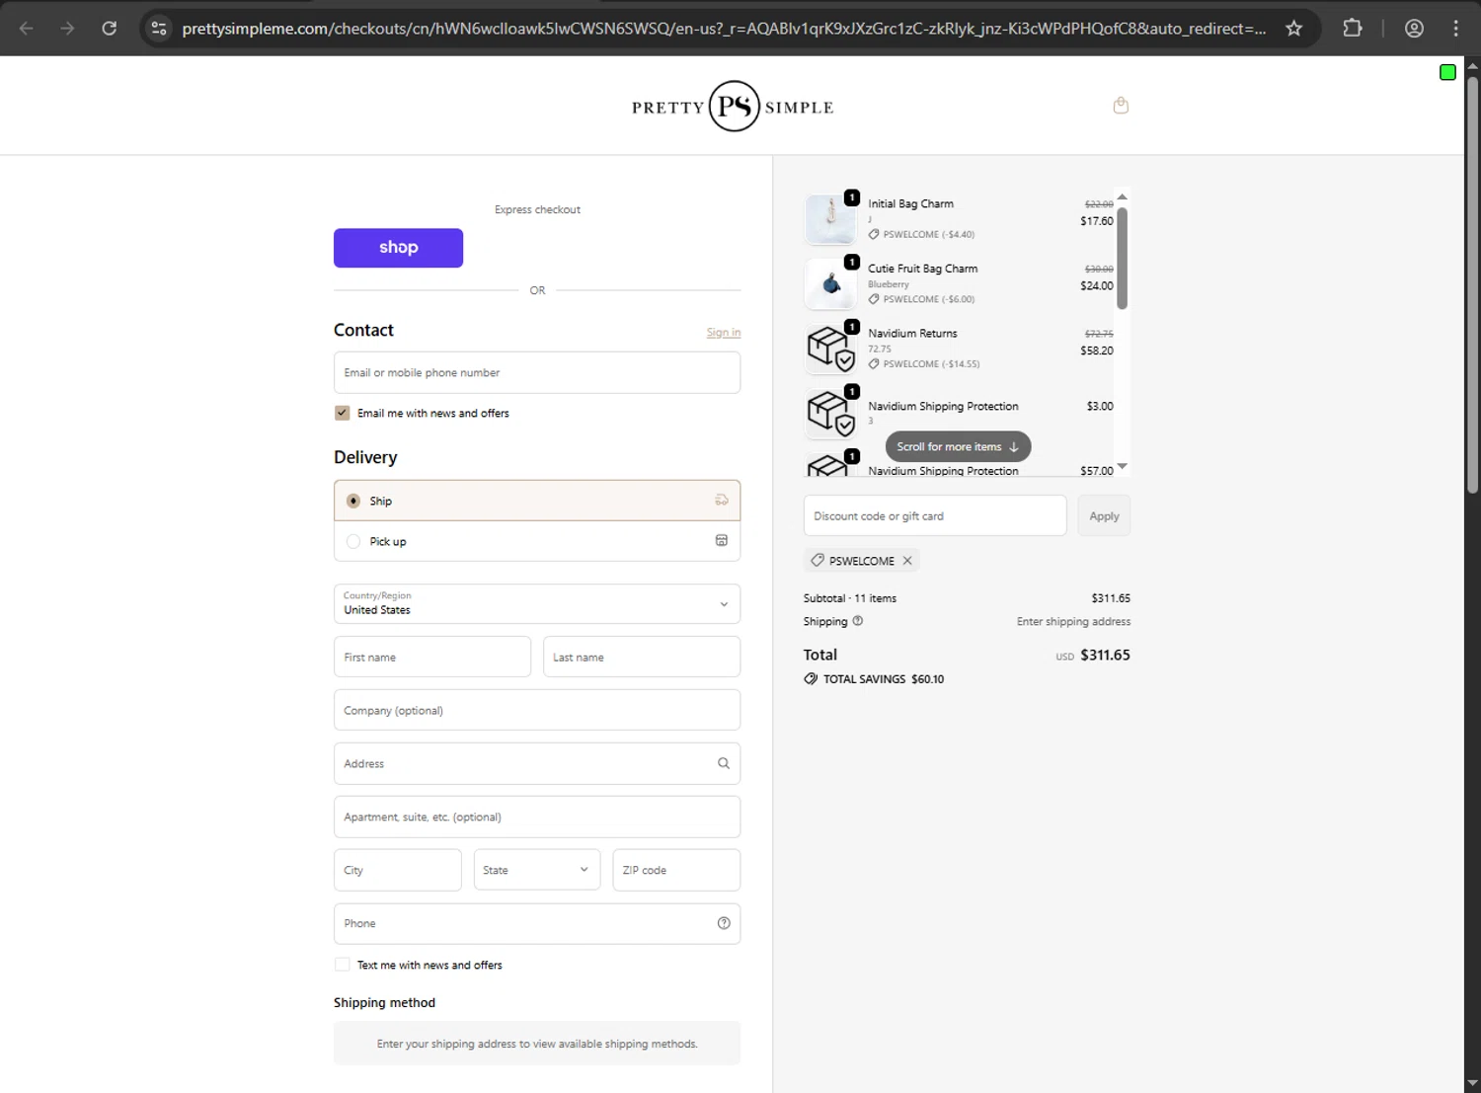This screenshot has width=1481, height=1093.
Task: Click the tag icon next to TOTAL SAVINGS
Action: coord(811,679)
